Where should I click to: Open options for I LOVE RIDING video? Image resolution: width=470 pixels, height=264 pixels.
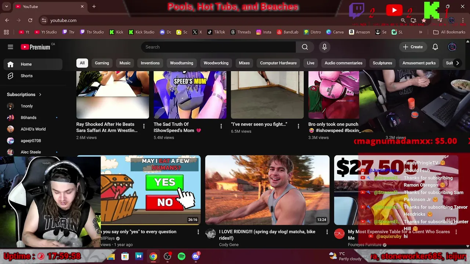tap(327, 232)
